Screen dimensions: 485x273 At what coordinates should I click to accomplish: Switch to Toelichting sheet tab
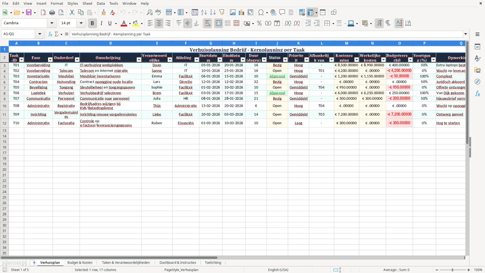[213, 262]
